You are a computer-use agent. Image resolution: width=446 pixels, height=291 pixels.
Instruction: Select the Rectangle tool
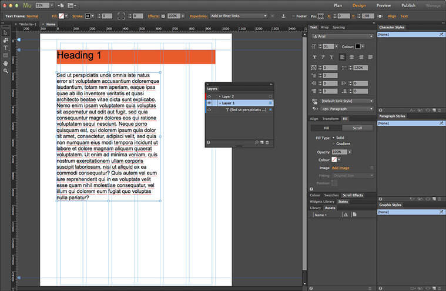(x=5, y=55)
